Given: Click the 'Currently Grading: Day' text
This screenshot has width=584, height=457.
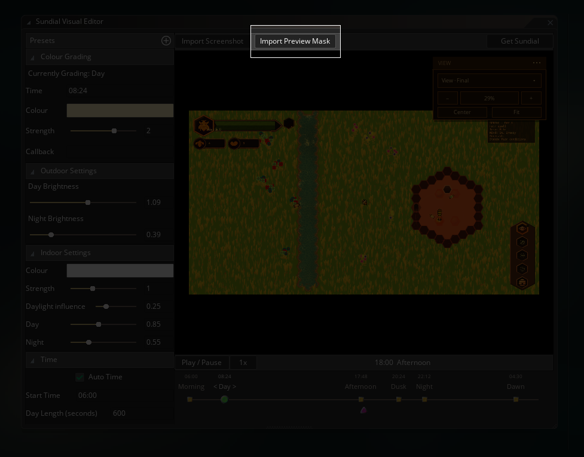Looking at the screenshot, I should click(66, 73).
